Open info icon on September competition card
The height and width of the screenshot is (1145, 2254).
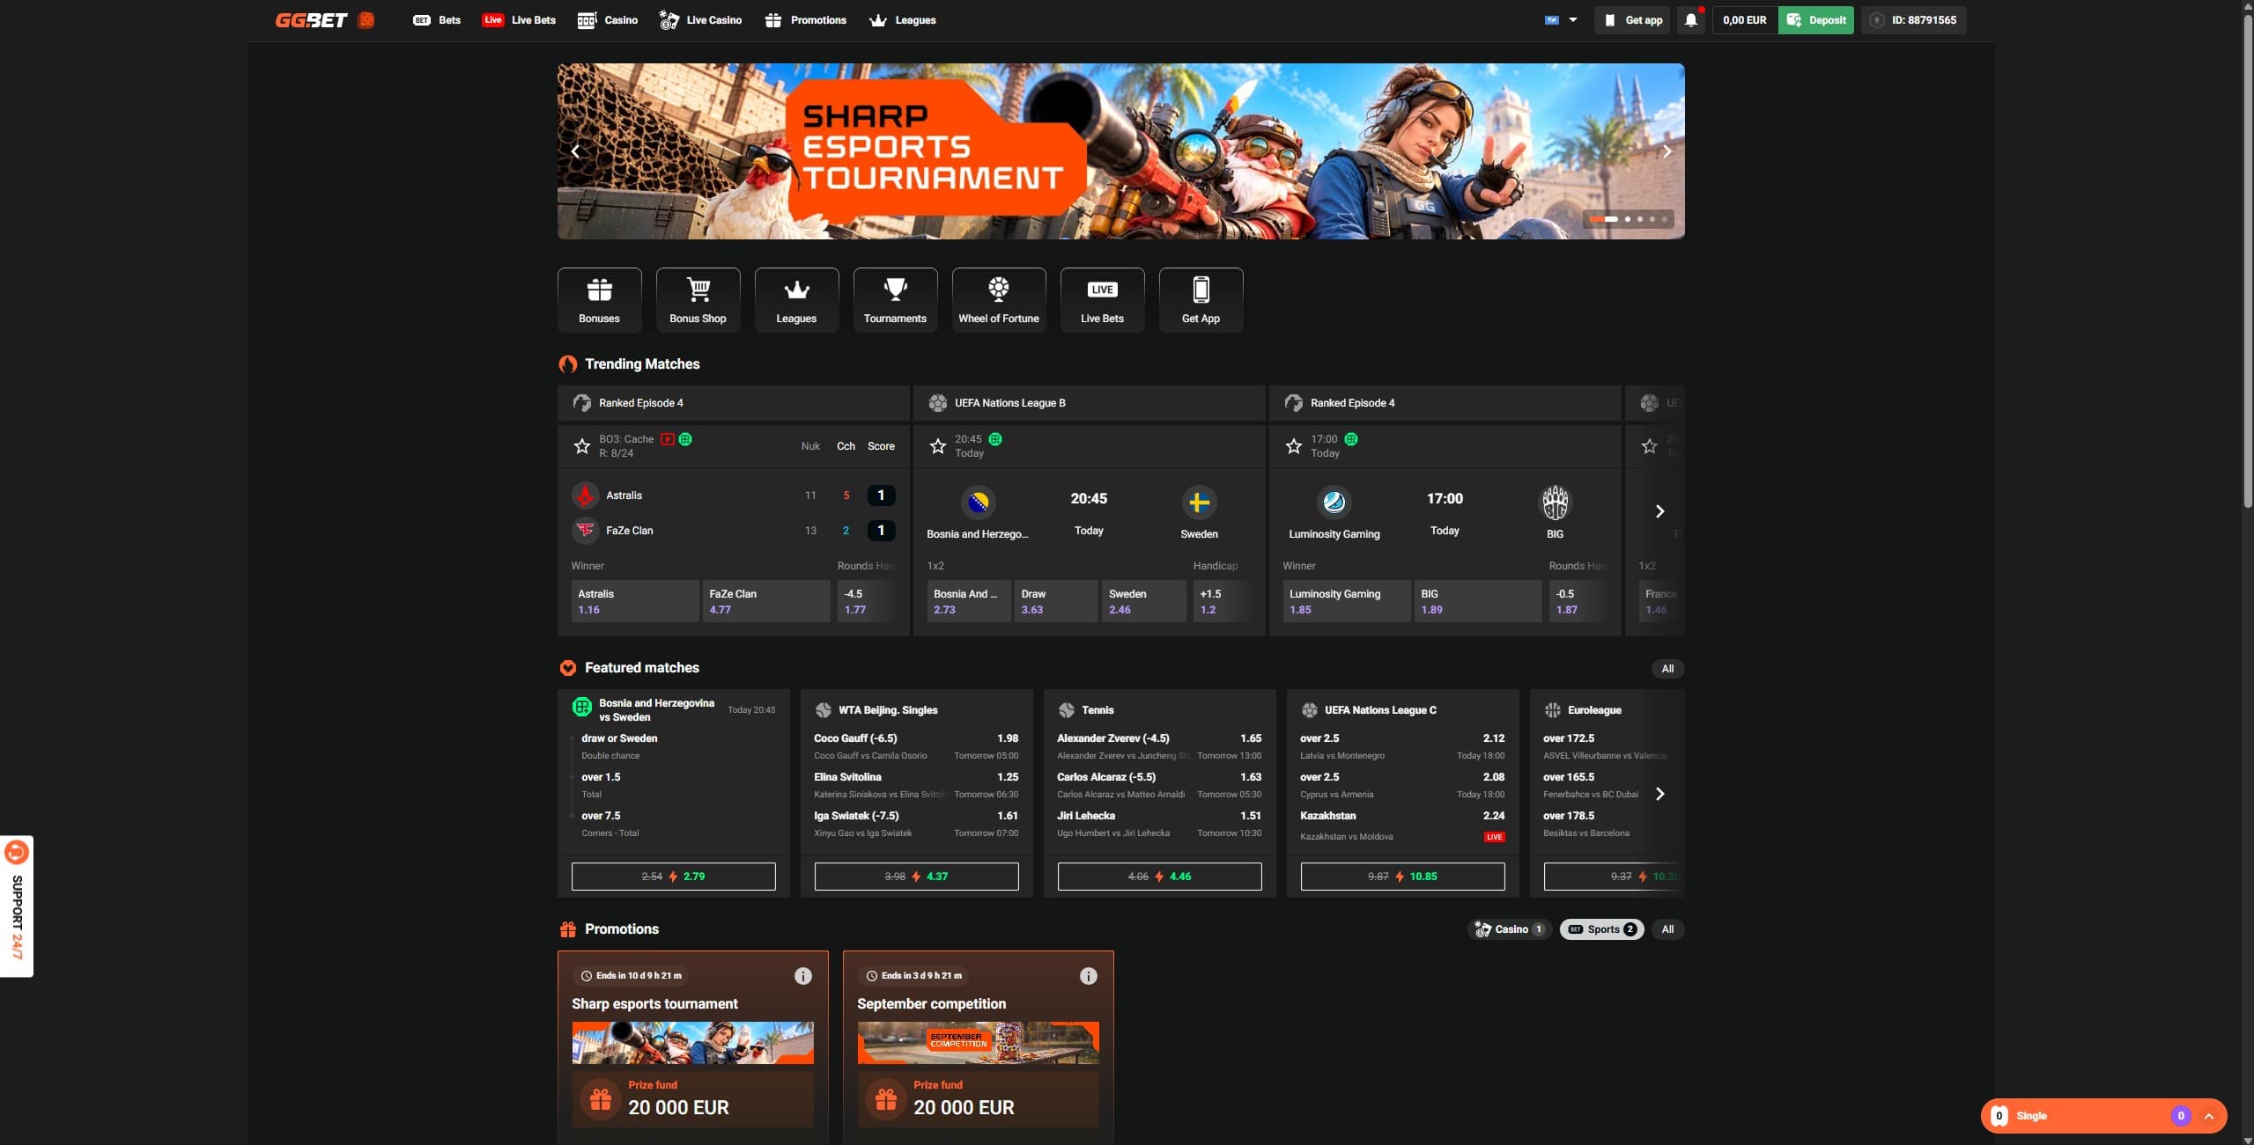(x=1088, y=975)
